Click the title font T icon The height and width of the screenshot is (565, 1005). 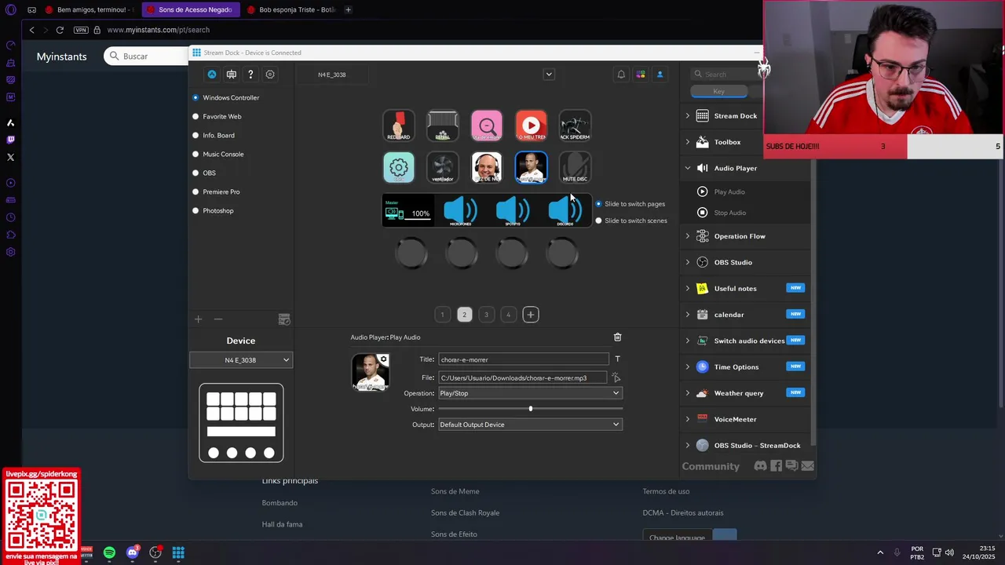[617, 359]
